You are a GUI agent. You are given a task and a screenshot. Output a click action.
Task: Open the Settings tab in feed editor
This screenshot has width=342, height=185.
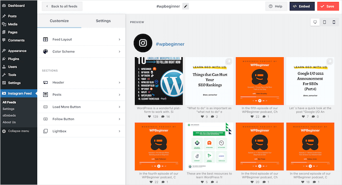tap(104, 21)
